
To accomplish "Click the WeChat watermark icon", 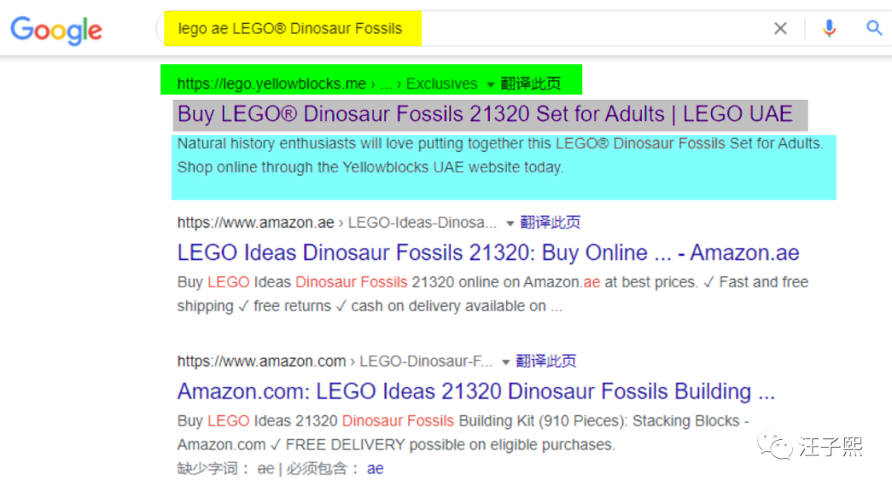I will coord(774,446).
